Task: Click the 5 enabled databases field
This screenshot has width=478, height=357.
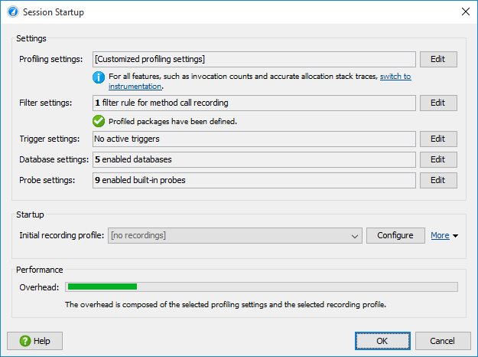Action: (x=254, y=159)
